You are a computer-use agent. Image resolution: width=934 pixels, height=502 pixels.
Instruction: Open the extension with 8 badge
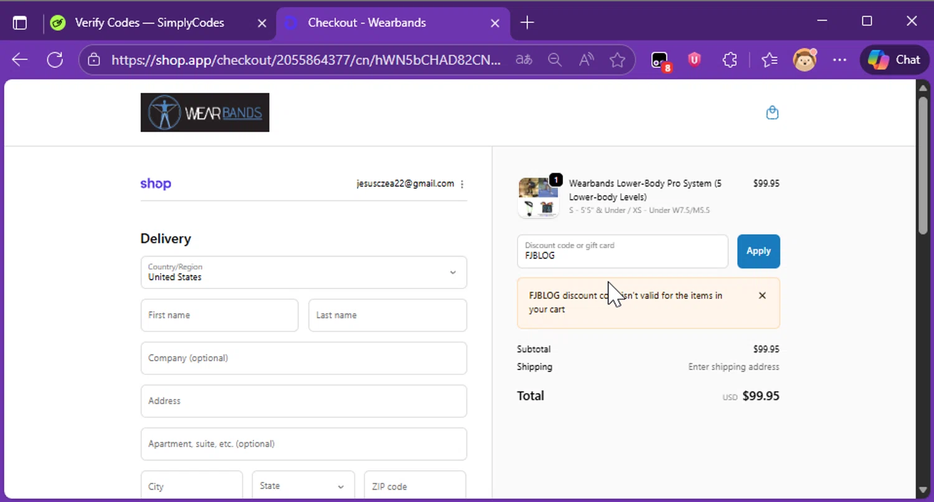(x=660, y=60)
